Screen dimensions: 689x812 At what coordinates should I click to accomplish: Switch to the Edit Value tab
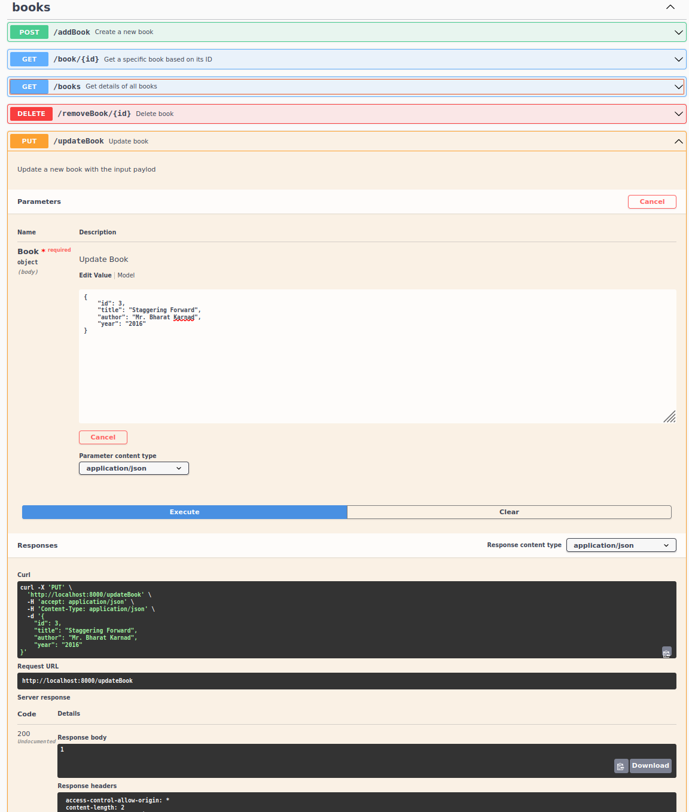[95, 275]
